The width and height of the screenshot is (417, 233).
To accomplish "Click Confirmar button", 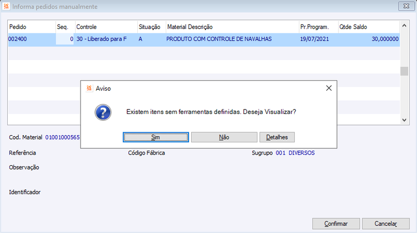I will click(336, 224).
